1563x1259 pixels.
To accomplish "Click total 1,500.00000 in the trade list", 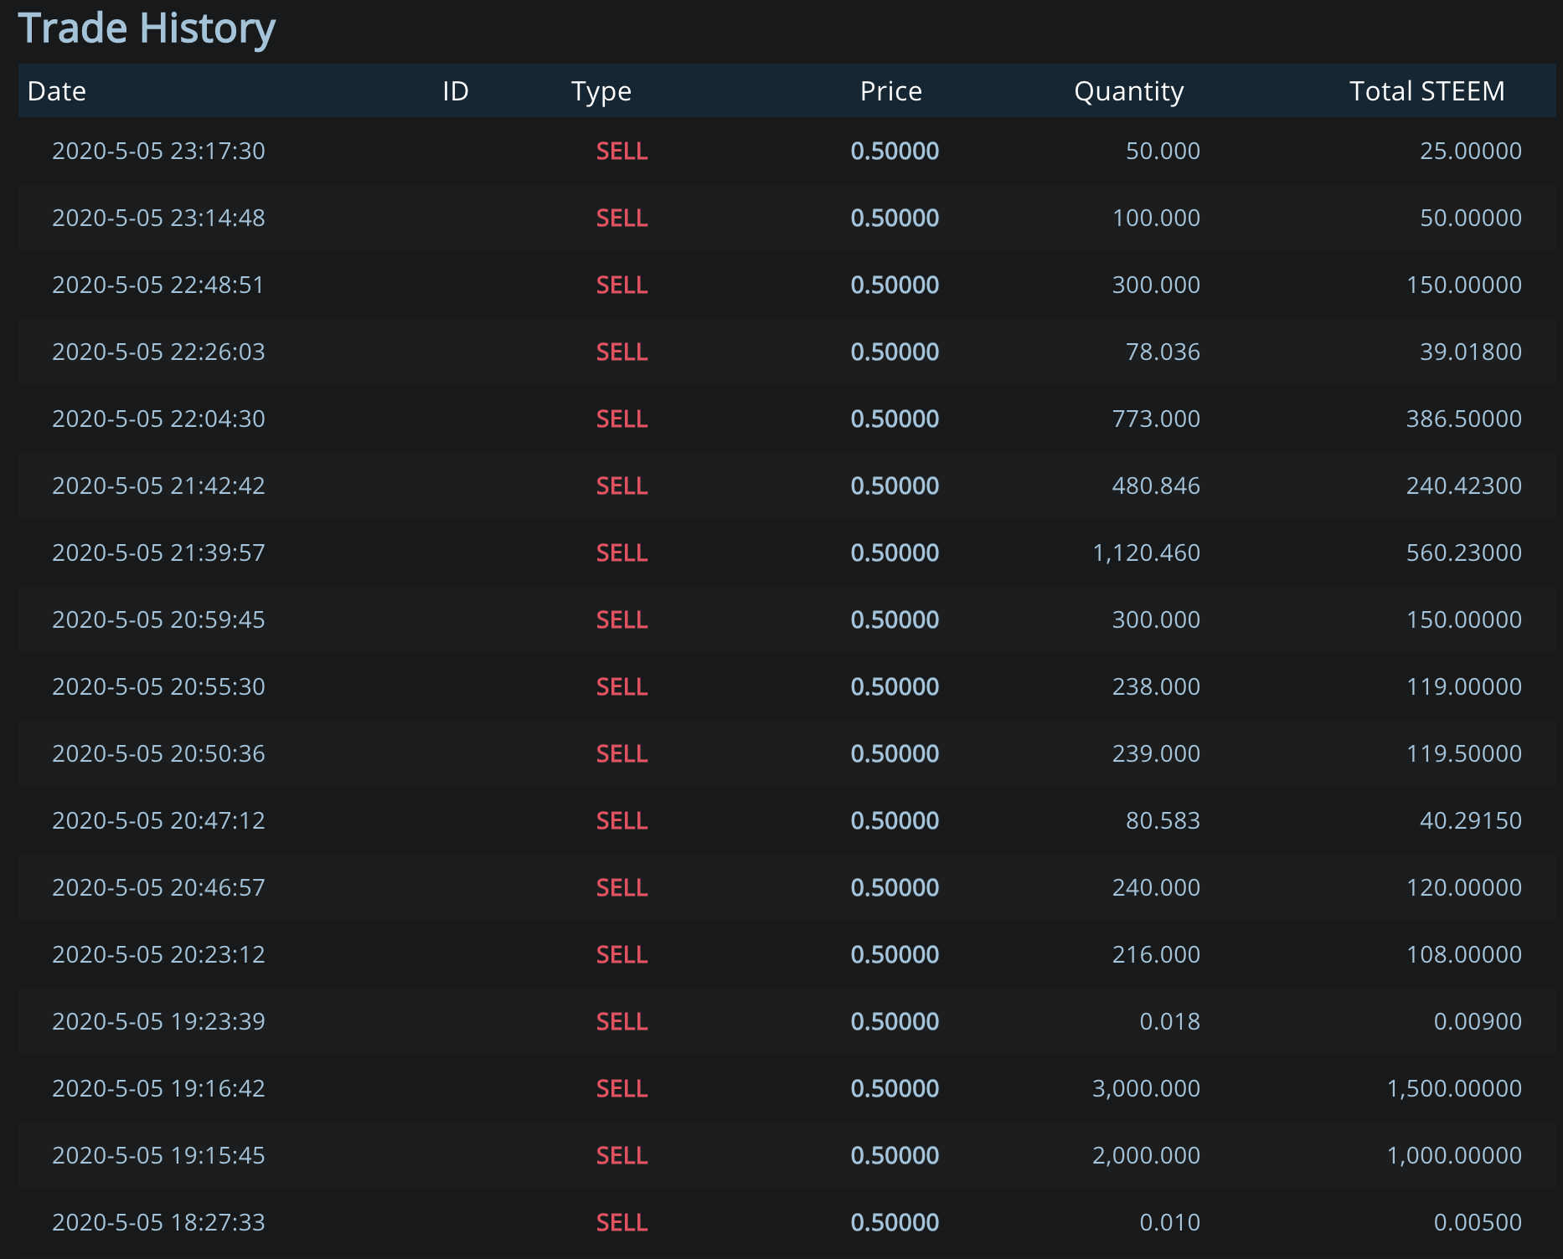I will 1454,1088.
